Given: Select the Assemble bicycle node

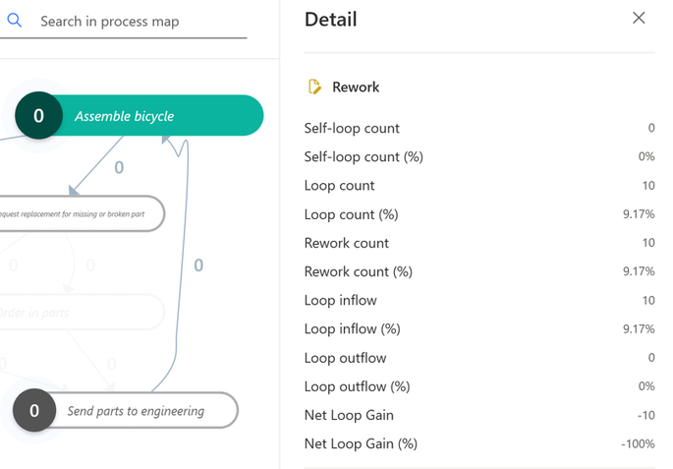Looking at the screenshot, I should tap(140, 116).
